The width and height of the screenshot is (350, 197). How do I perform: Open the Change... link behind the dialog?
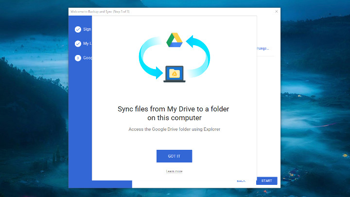[x=263, y=49]
